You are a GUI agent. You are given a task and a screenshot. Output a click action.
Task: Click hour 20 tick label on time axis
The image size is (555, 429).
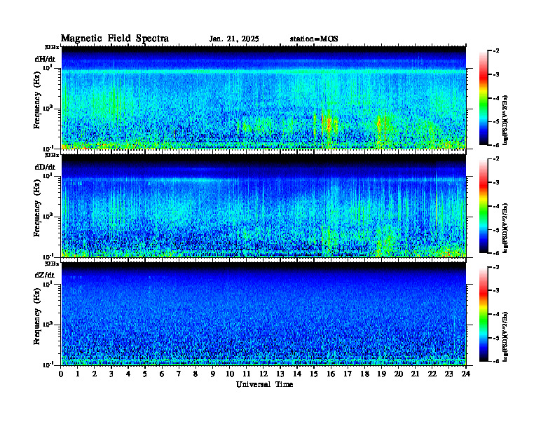399,374
